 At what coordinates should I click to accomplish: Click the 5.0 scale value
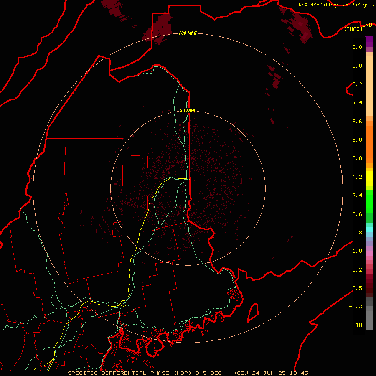click(357, 158)
